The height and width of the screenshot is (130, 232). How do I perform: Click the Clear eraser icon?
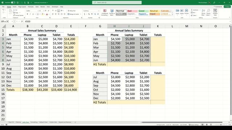(x=192, y=15)
